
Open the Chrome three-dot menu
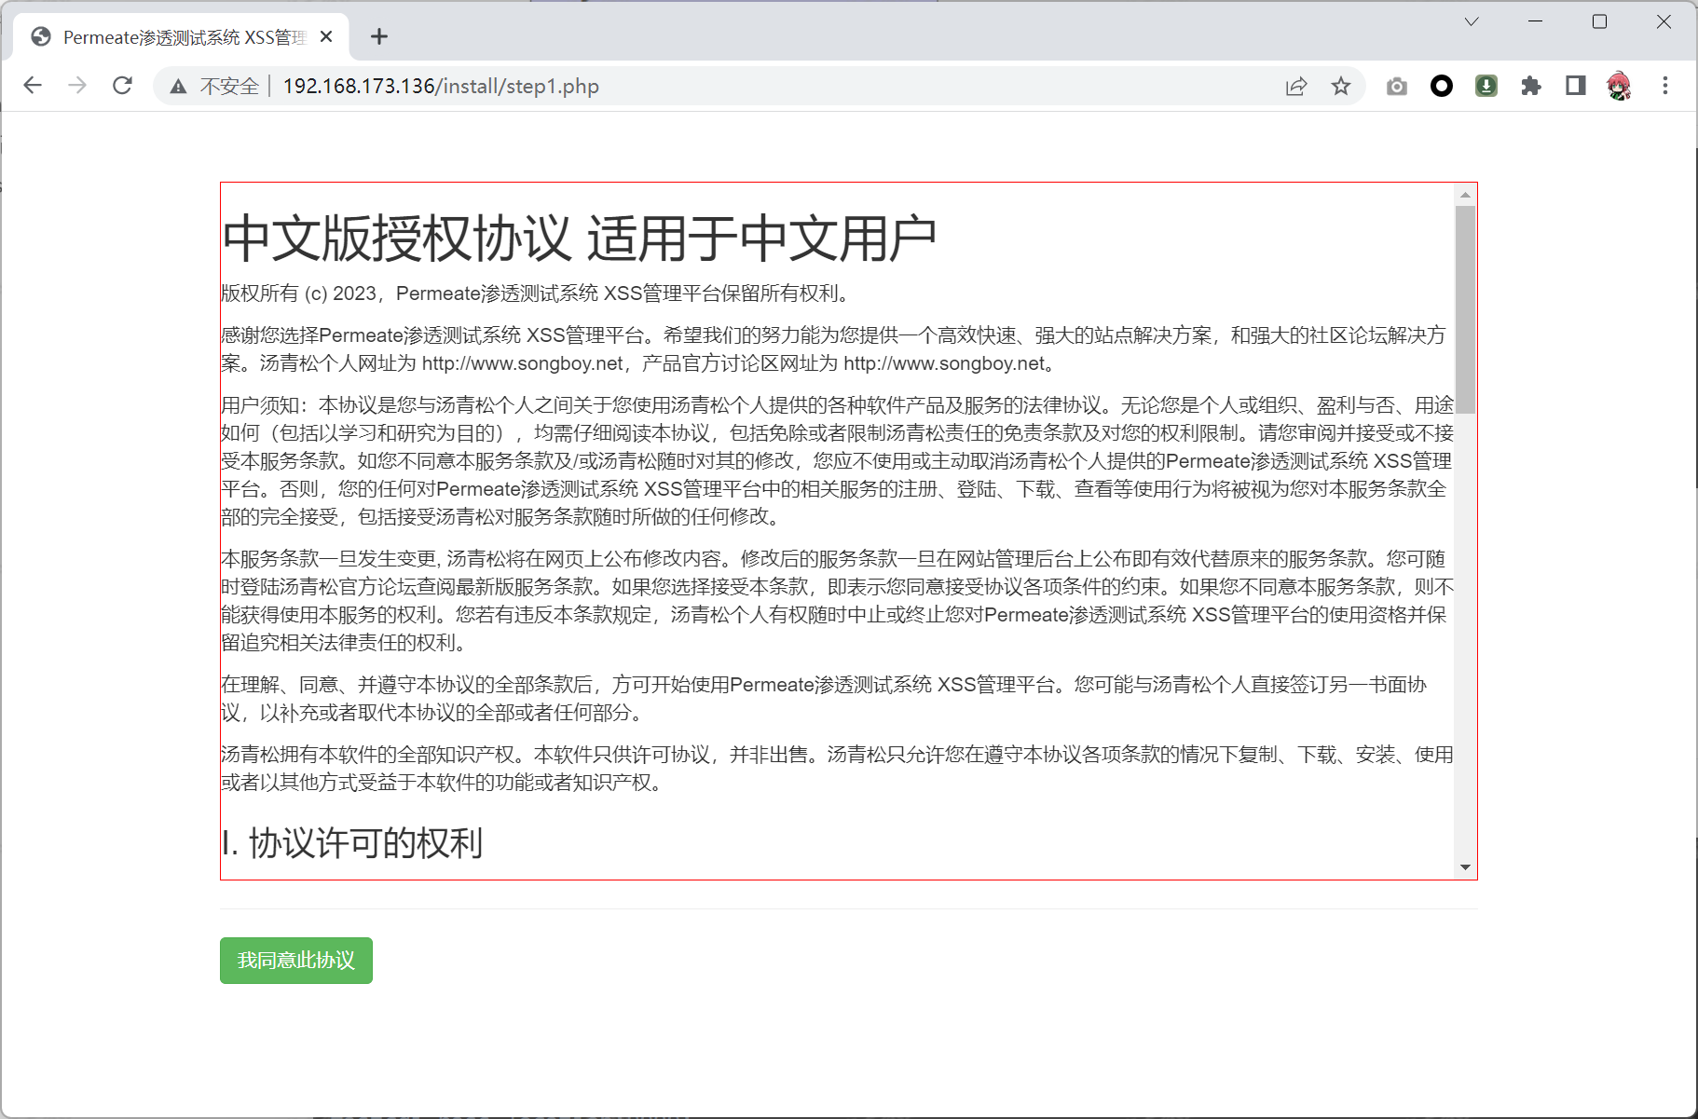point(1664,87)
